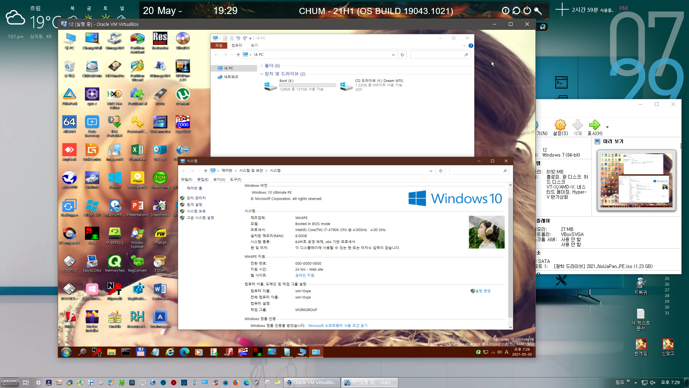Click the 온라인 지원 link
The height and width of the screenshot is (388, 689).
click(305, 276)
